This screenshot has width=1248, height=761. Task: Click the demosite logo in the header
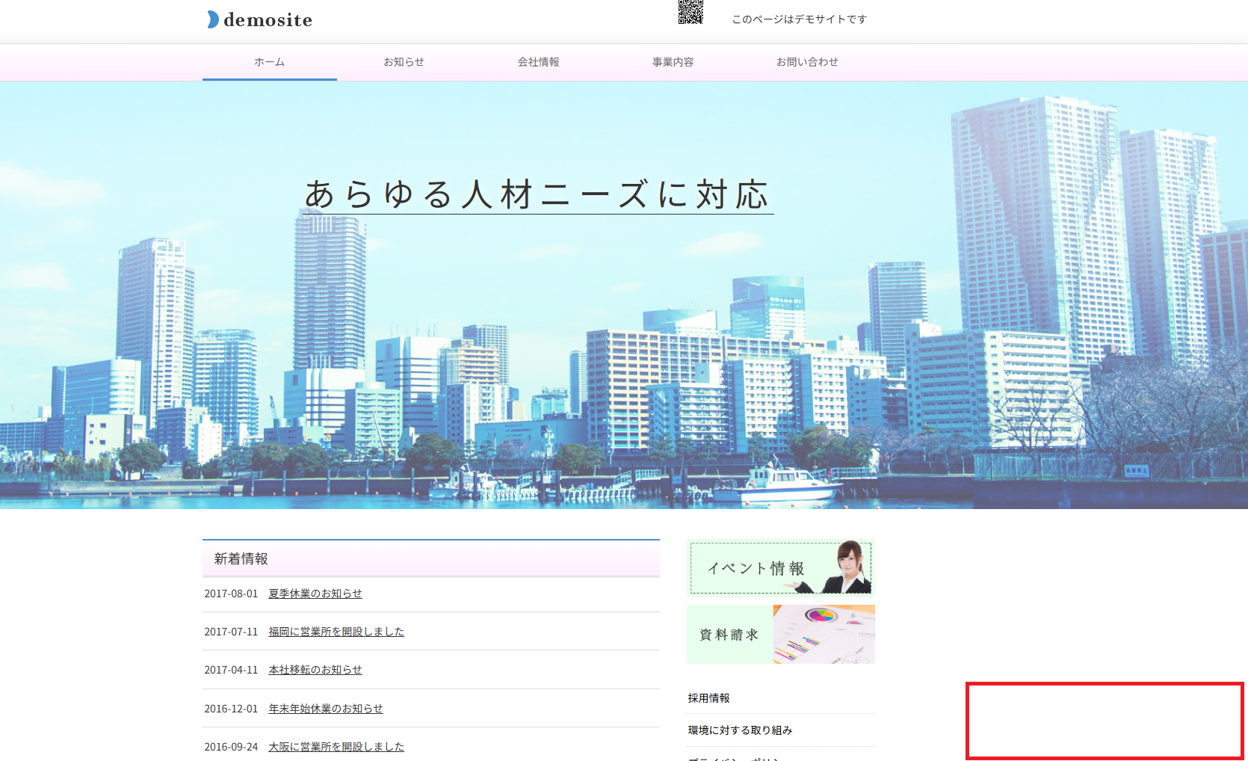coord(260,19)
